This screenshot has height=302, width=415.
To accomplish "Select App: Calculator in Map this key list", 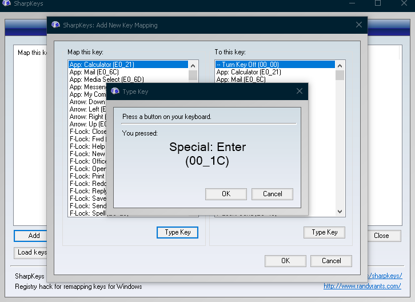I will click(128, 65).
